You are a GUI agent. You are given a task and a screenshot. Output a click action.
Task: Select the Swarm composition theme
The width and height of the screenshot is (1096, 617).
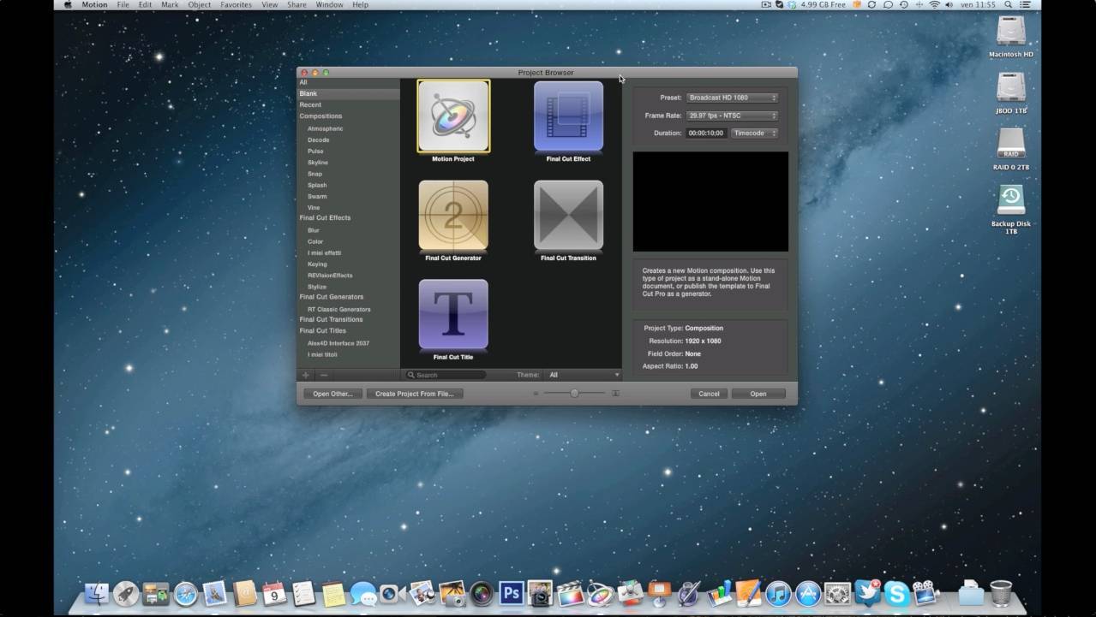pyautogui.click(x=317, y=196)
